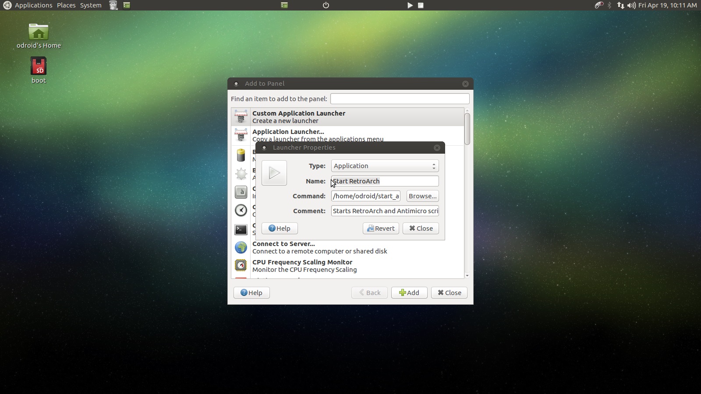This screenshot has width=701, height=394.
Task: Click the CPU Frequency Scaling Monitor gauge icon
Action: tap(241, 265)
